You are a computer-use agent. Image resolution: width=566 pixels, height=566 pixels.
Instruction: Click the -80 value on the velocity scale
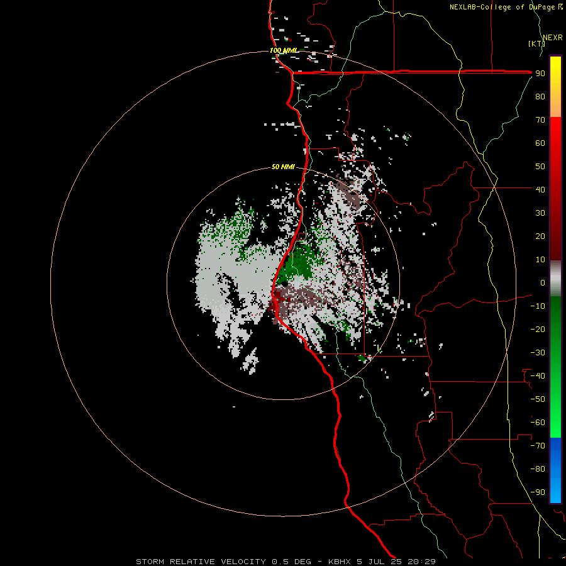538,469
